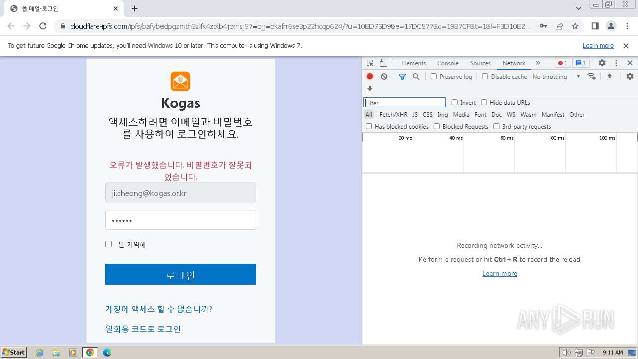
Task: Stop recording network log with red button
Action: (x=370, y=76)
